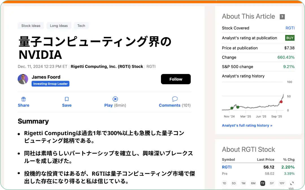Image resolution: width=305 pixels, height=190 pixels.
Task: Click the green BUY rating badge
Action: point(290,38)
